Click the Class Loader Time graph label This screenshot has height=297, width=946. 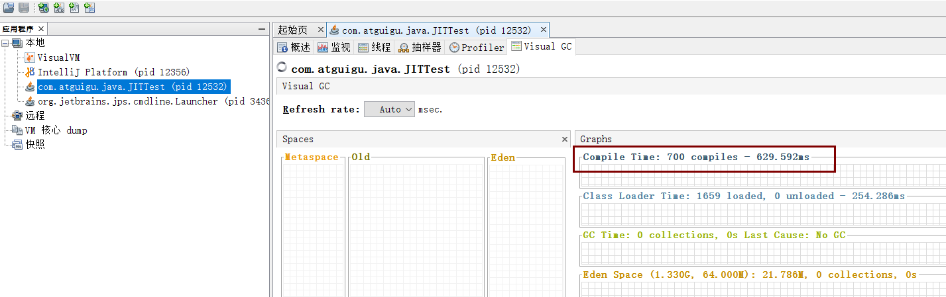pyautogui.click(x=744, y=196)
